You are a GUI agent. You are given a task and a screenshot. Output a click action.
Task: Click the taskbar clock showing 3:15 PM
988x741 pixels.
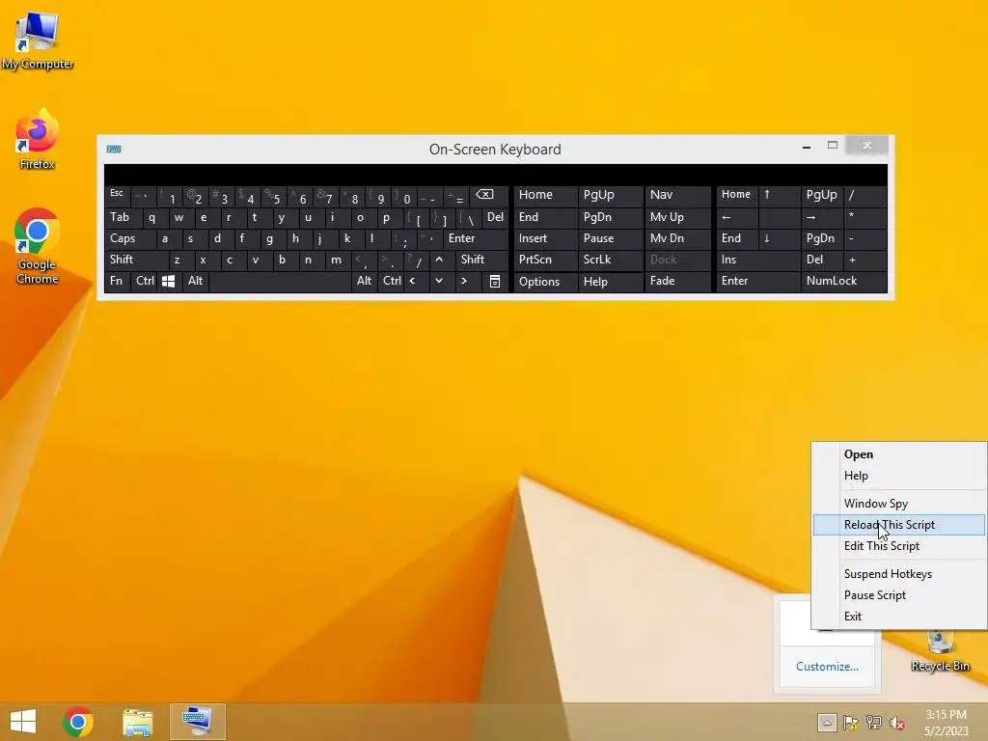tap(946, 723)
